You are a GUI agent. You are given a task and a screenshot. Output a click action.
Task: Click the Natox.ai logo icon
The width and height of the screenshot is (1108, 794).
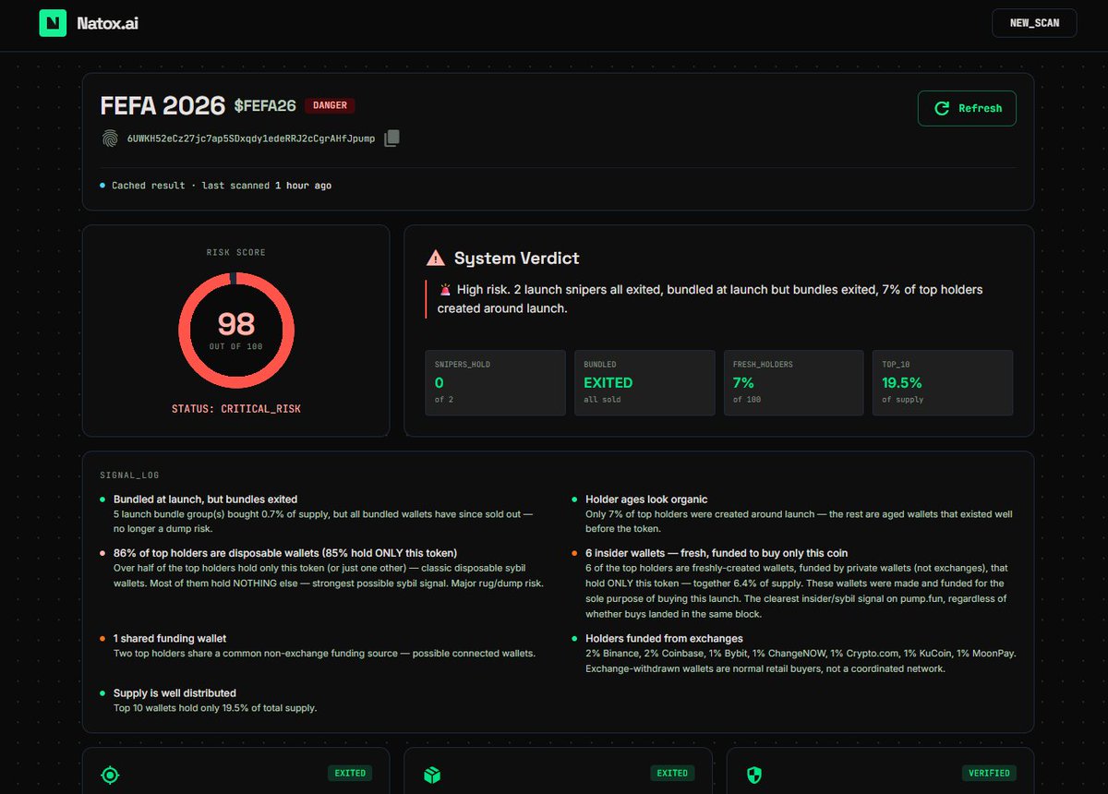[53, 22]
